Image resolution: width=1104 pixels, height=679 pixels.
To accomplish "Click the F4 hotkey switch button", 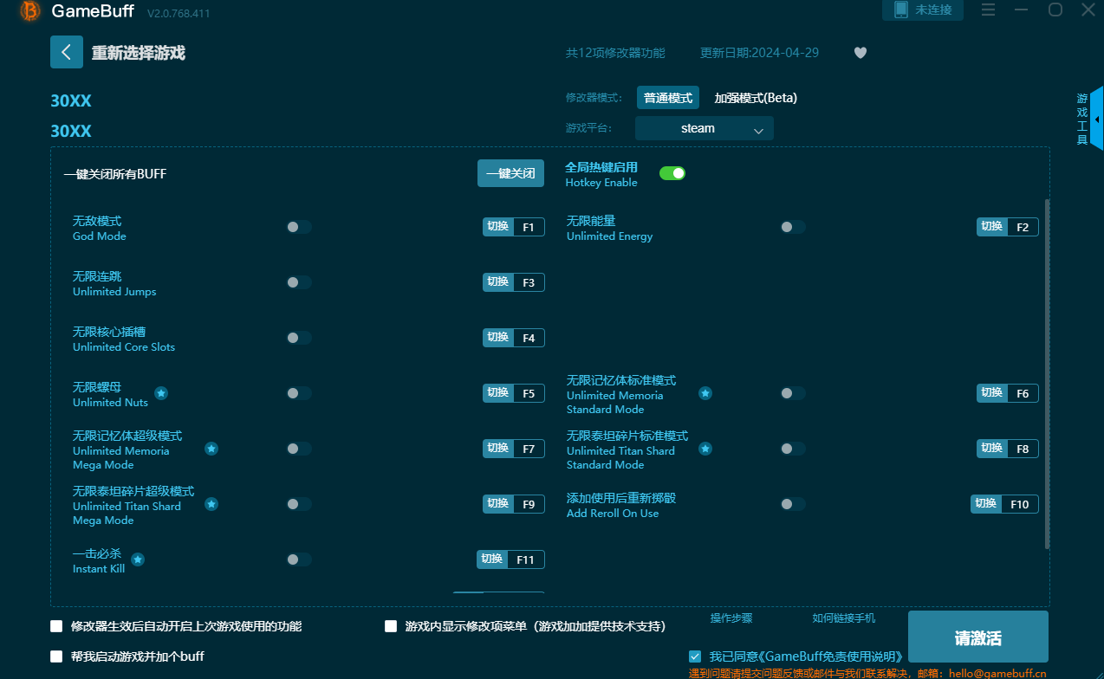I will pyautogui.click(x=514, y=338).
